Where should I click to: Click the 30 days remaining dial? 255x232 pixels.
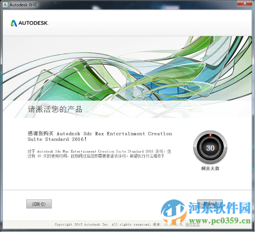point(210,147)
